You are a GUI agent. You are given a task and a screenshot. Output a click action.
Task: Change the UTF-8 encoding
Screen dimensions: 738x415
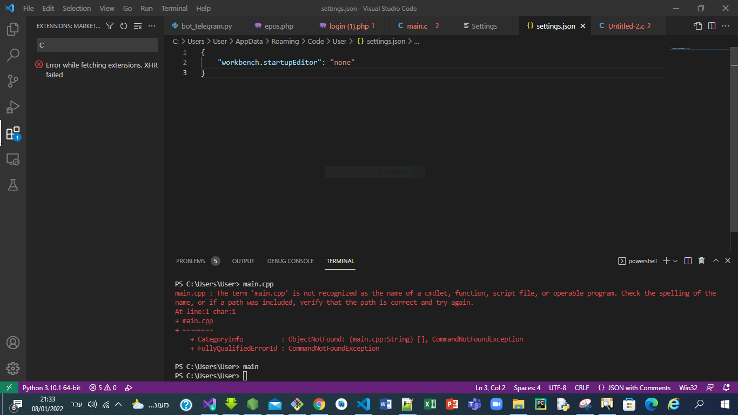[x=558, y=387]
